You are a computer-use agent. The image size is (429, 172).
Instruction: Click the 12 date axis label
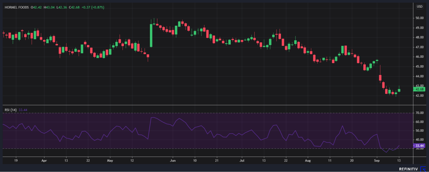[x=132, y=160]
